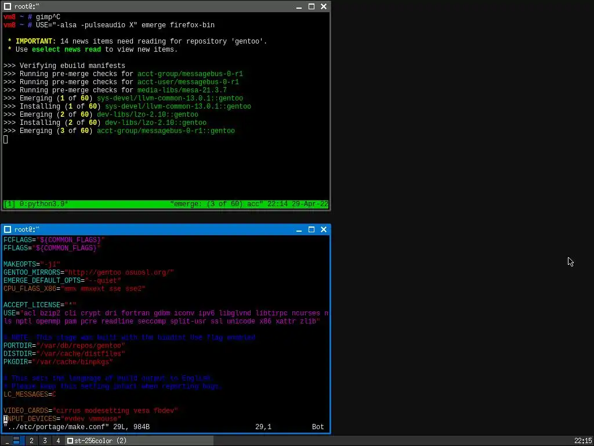Click vim scroll indicator 'Bot'
The width and height of the screenshot is (594, 446).
(x=318, y=427)
